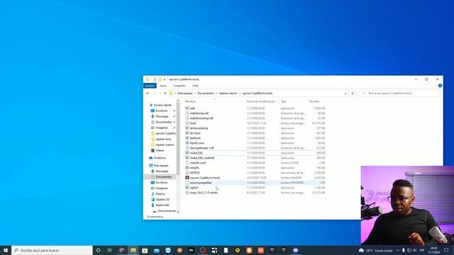Collapse the ribbon with the chevron
The image size is (454, 255).
coord(435,86)
